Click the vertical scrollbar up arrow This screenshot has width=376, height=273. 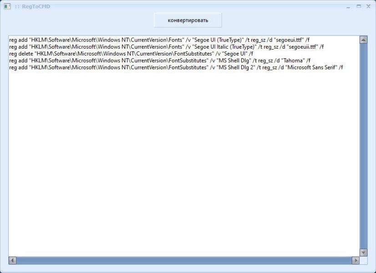[x=363, y=40]
